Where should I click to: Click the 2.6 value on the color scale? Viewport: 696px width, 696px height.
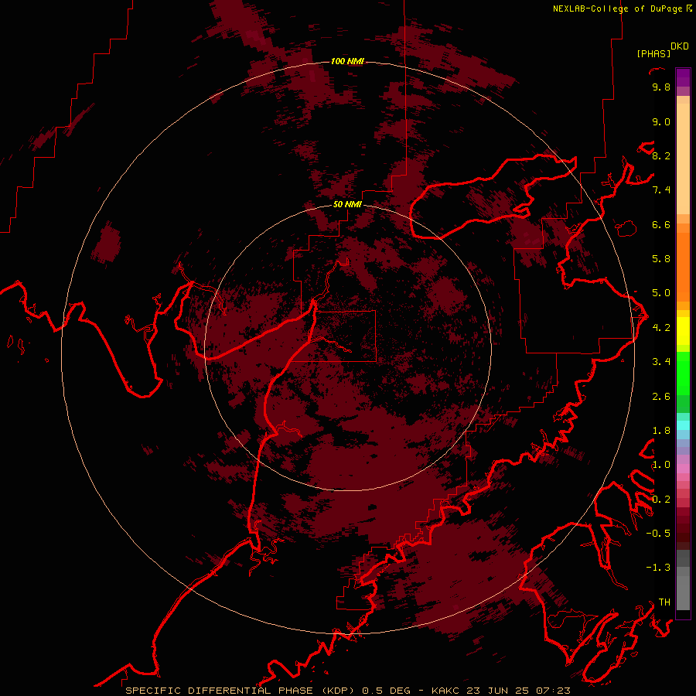click(x=661, y=397)
